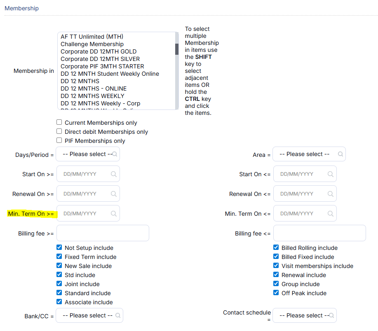The image size is (378, 331).
Task: Click the magnifier icon in Bank/CC dropdown
Action: click(118, 315)
